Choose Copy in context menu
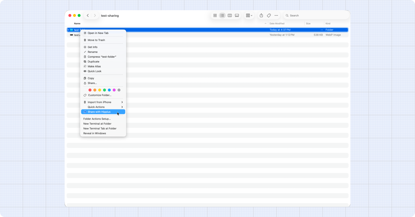This screenshot has width=415, height=217. click(x=103, y=78)
